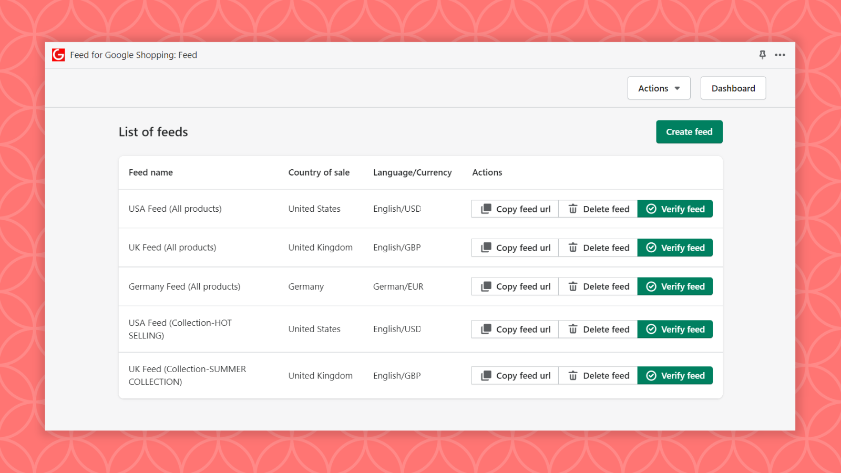Click the pin icon in the app header
This screenshot has height=473, width=841.
762,55
